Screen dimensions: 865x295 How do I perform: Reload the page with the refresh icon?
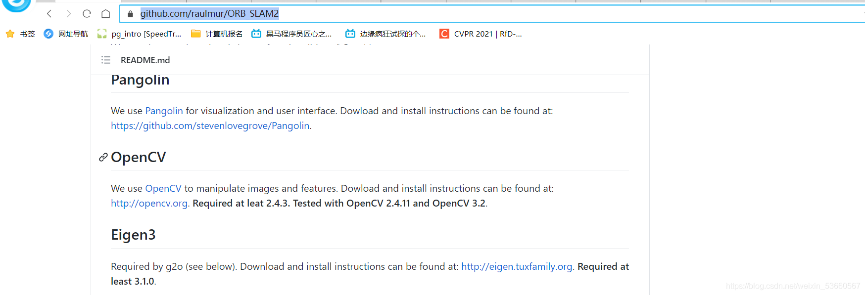coord(87,13)
